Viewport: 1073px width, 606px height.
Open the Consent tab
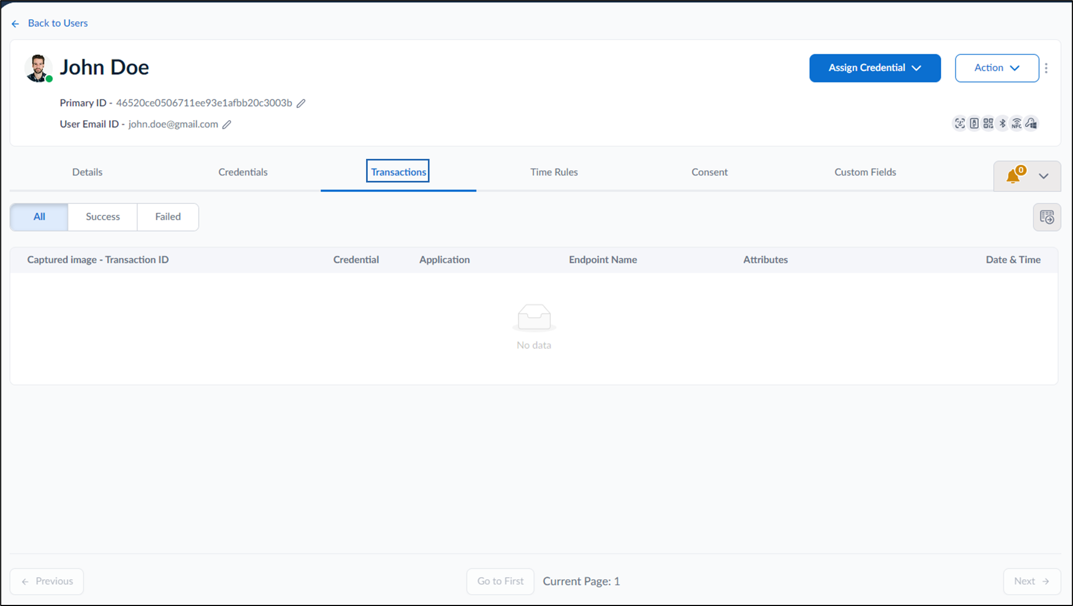click(709, 172)
